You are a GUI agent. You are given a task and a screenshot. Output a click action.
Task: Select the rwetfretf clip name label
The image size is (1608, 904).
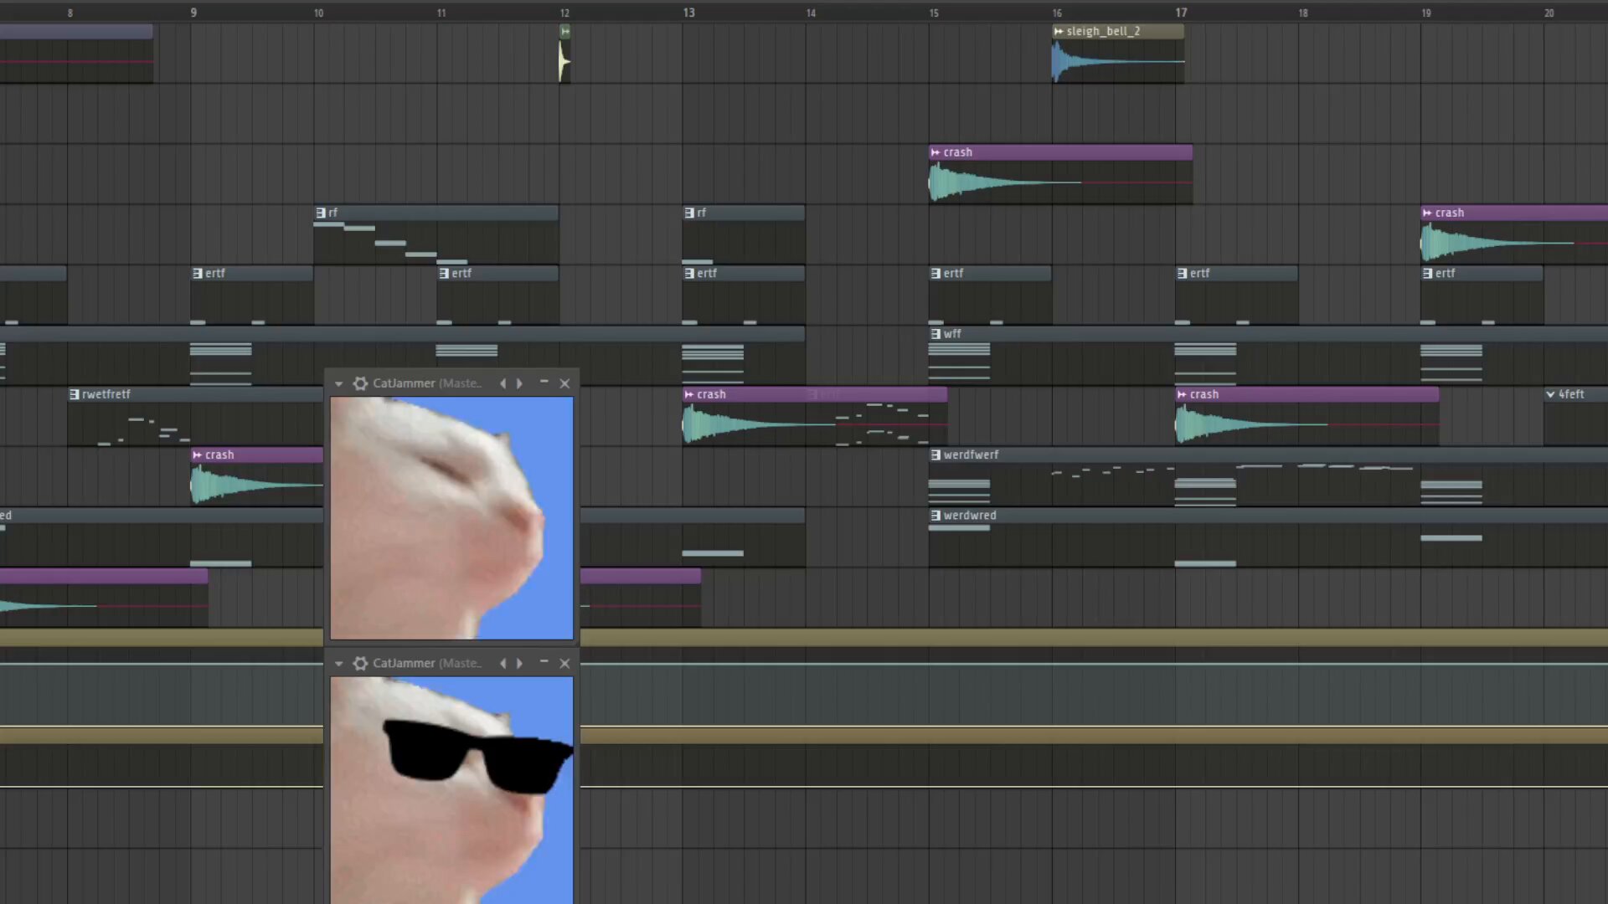click(106, 394)
